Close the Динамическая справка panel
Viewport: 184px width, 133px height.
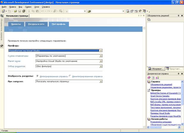[x=182, y=74]
